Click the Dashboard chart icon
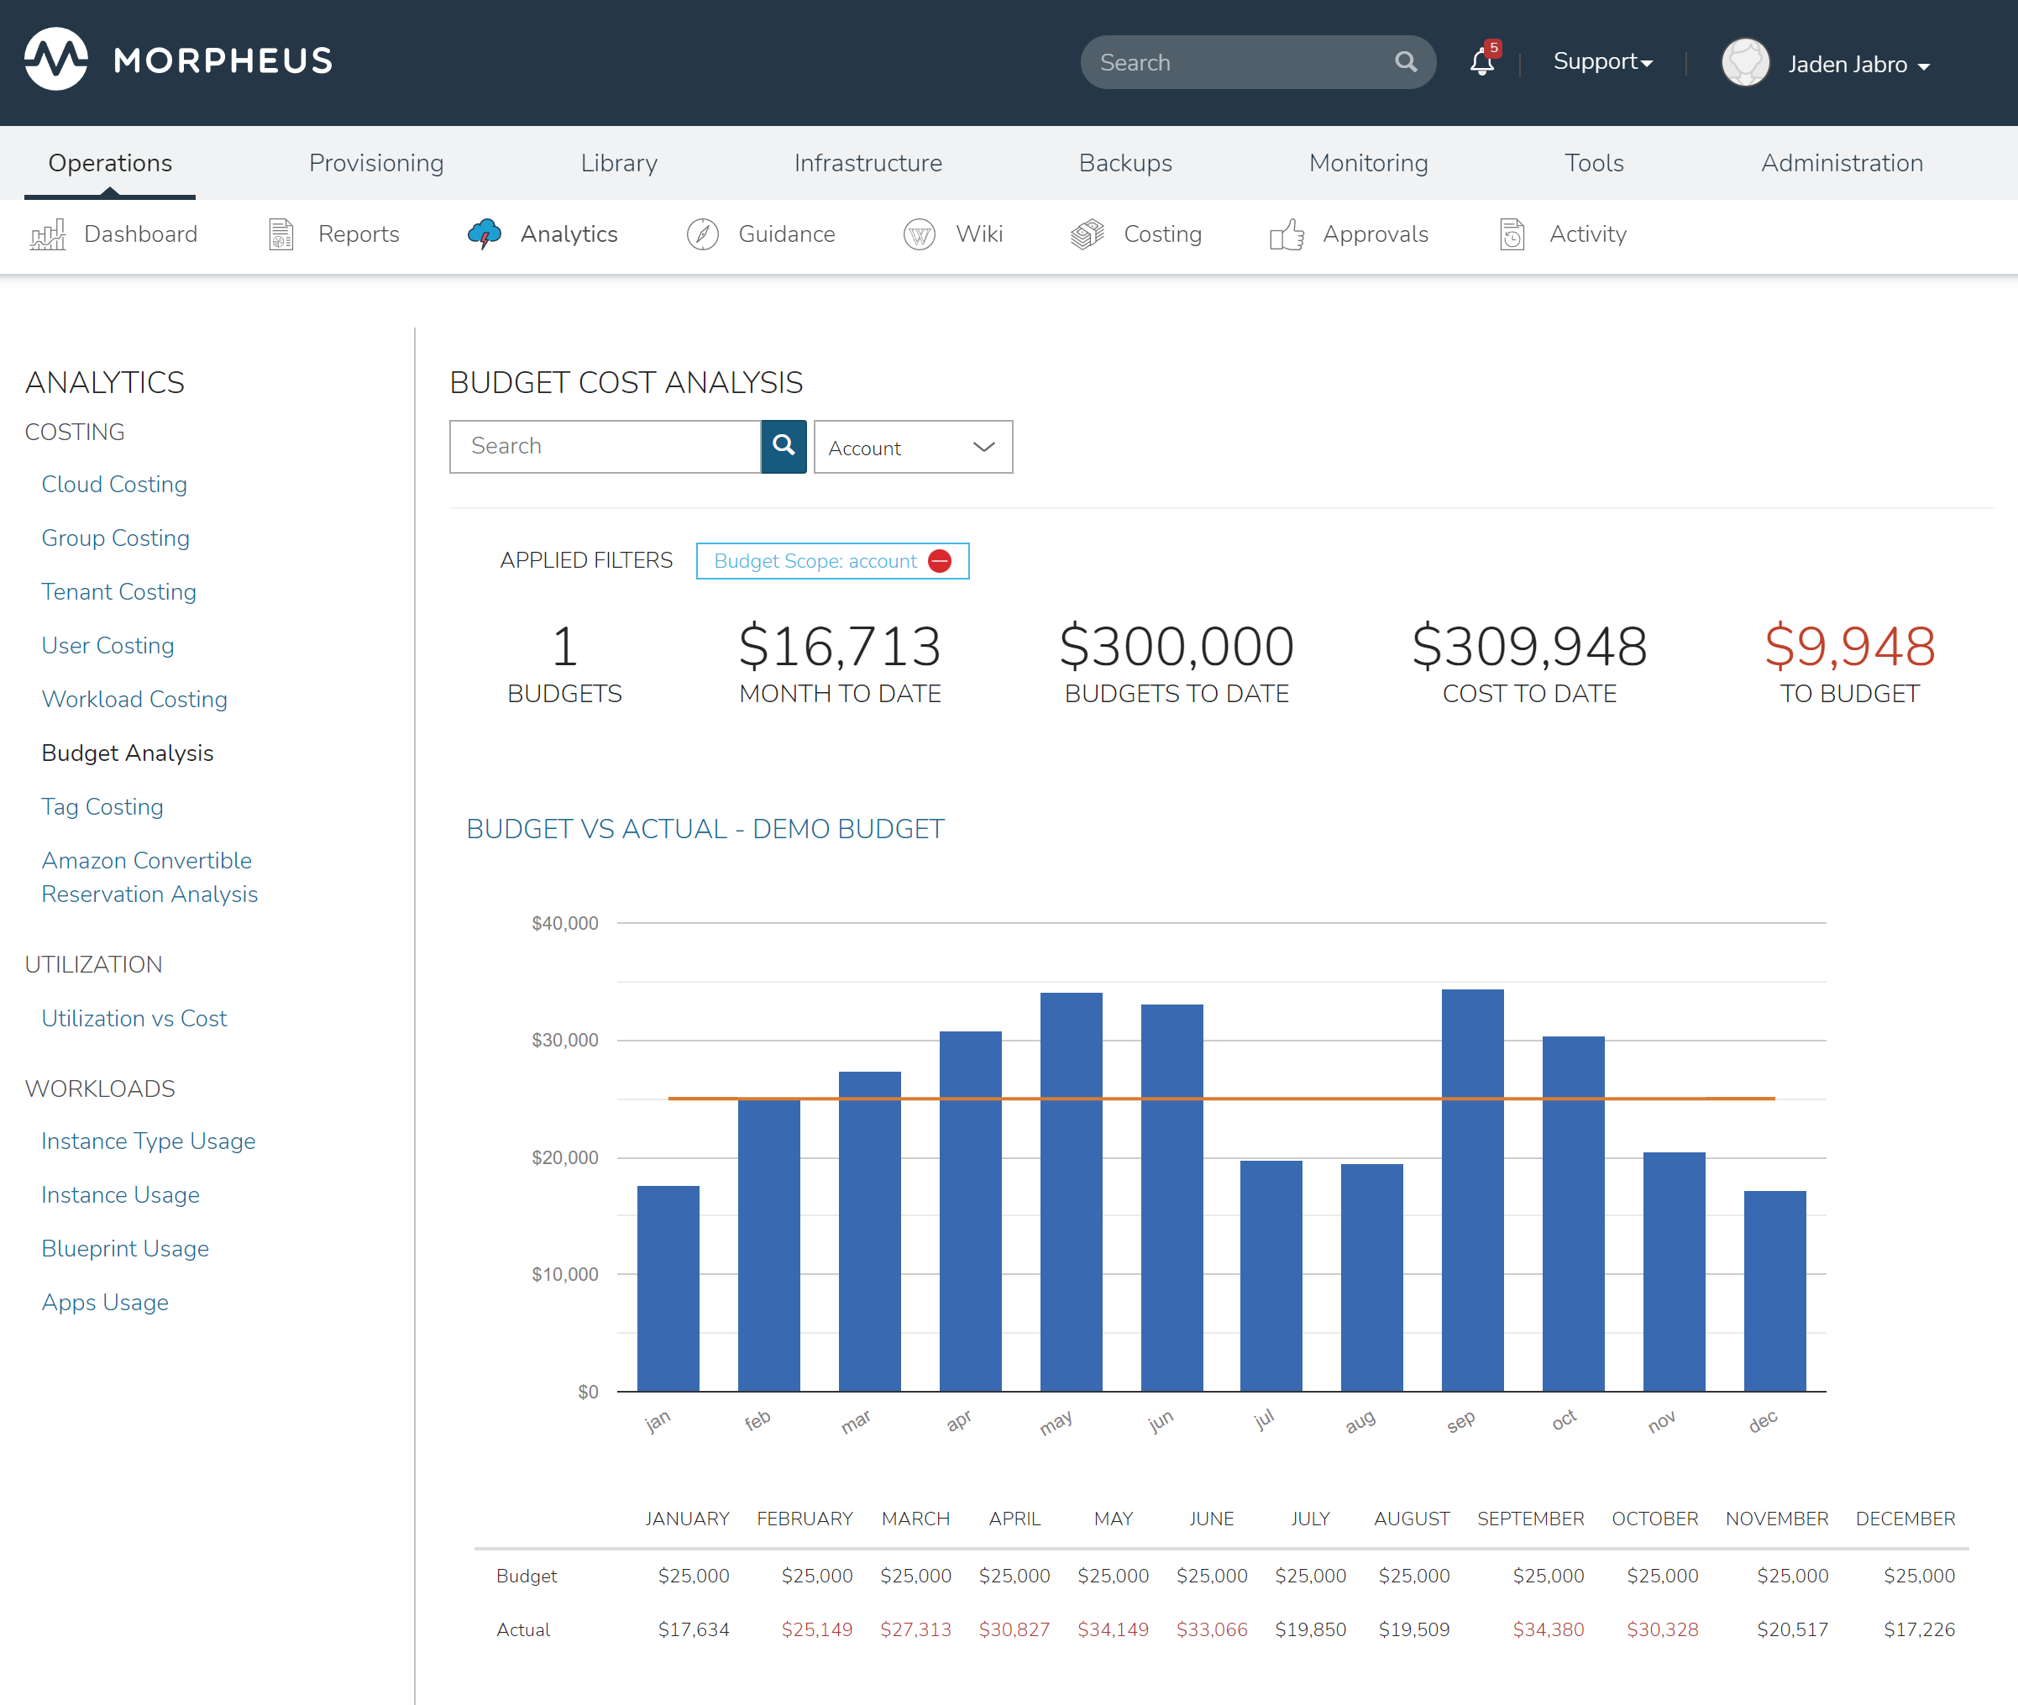This screenshot has width=2018, height=1705. pyautogui.click(x=49, y=235)
